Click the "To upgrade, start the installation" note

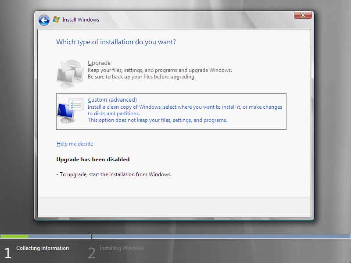(x=114, y=174)
